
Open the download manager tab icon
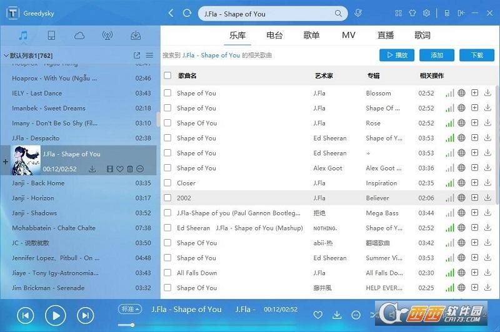pos(136,36)
